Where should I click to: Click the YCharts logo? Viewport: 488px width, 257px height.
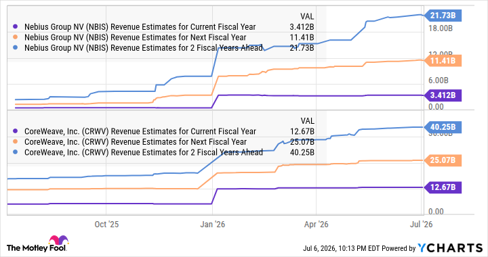[x=450, y=248]
